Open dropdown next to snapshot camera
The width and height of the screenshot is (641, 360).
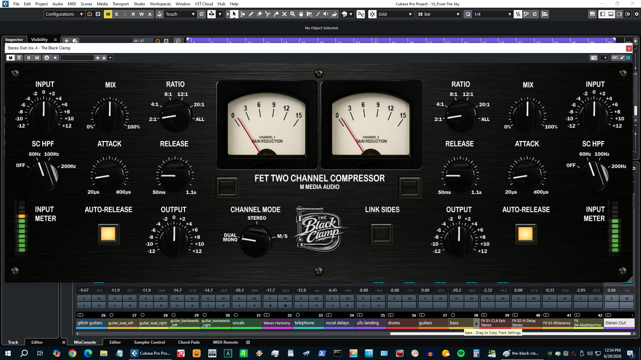pos(605,58)
